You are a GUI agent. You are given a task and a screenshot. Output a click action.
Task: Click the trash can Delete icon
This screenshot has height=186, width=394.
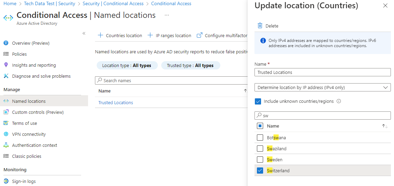[260, 26]
